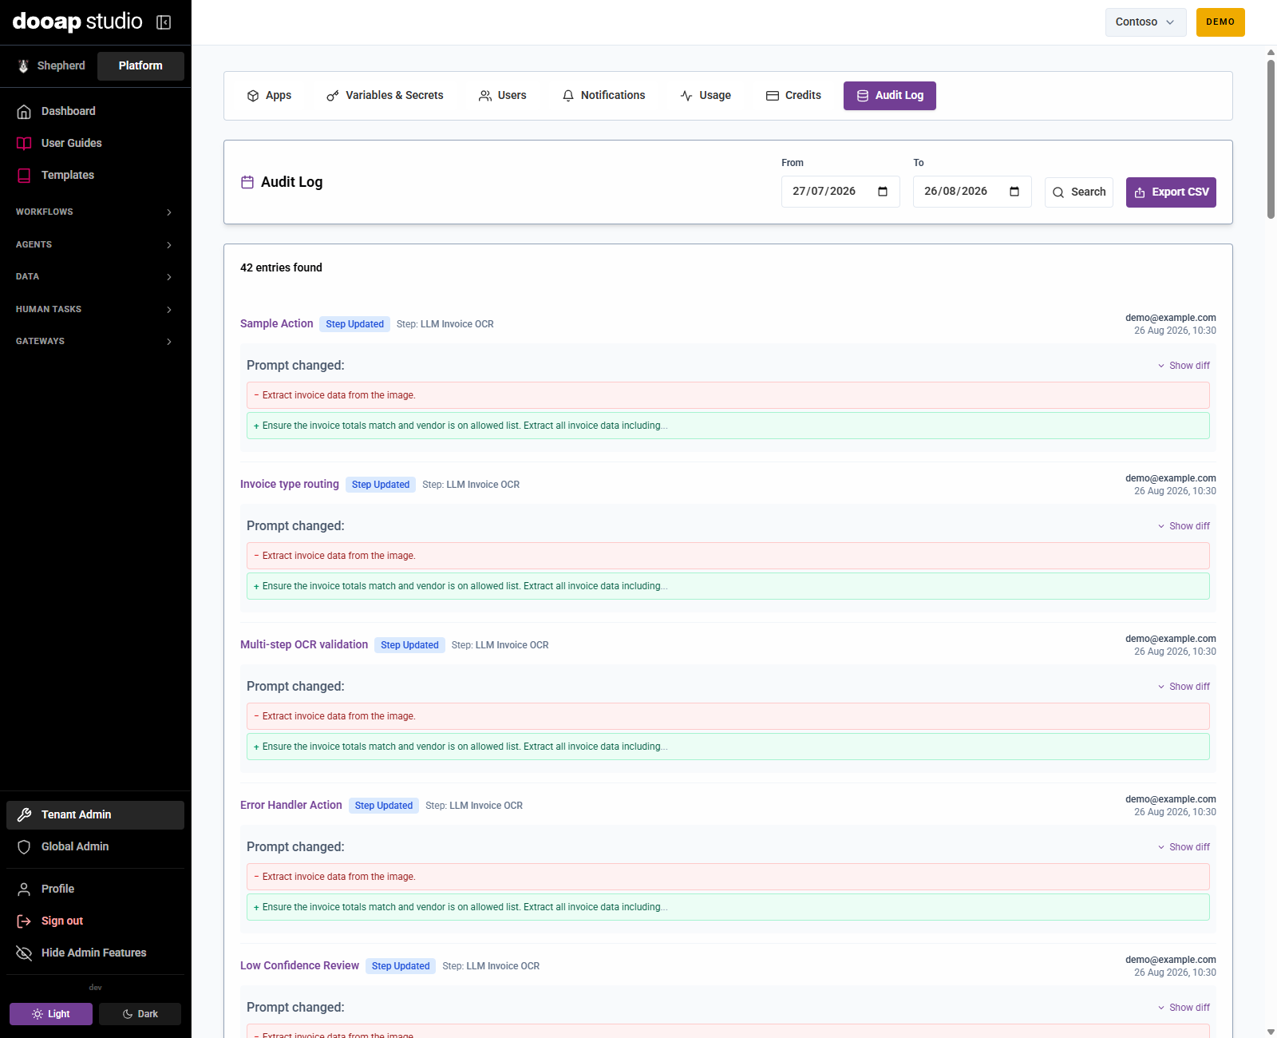Switch to Light theme
Screen dimensions: 1277x1038
click(51, 1014)
